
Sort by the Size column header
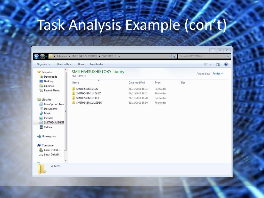[x=188, y=82]
